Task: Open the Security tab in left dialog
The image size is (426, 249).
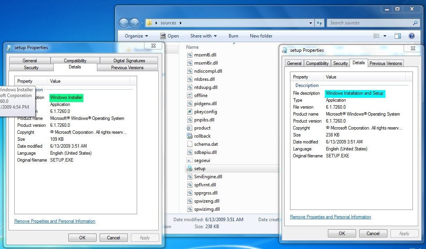Action: (31, 68)
